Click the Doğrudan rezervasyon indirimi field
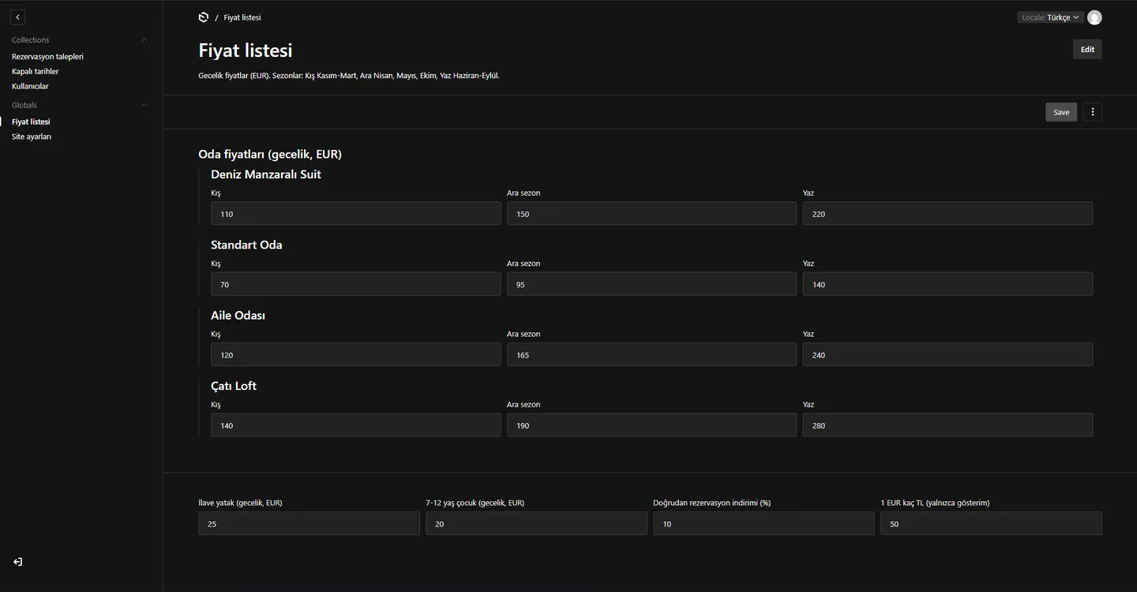 (764, 523)
